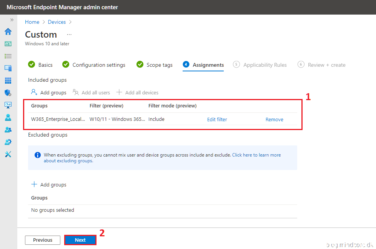Open the 'Click here to learn more' link

tap(256, 155)
